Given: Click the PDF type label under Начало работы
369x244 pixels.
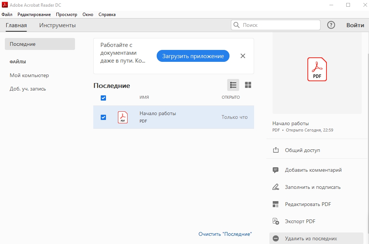Looking at the screenshot, I should coord(276,130).
